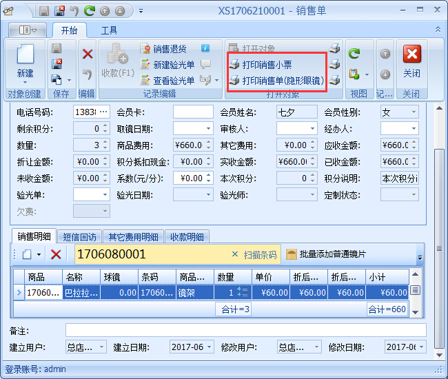Open the 取镜日期 date dropdown

point(209,129)
